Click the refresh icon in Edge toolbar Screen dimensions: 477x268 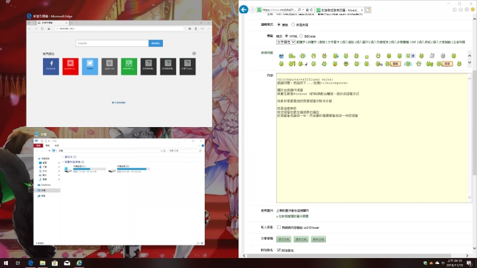pyautogui.click(x=42, y=28)
